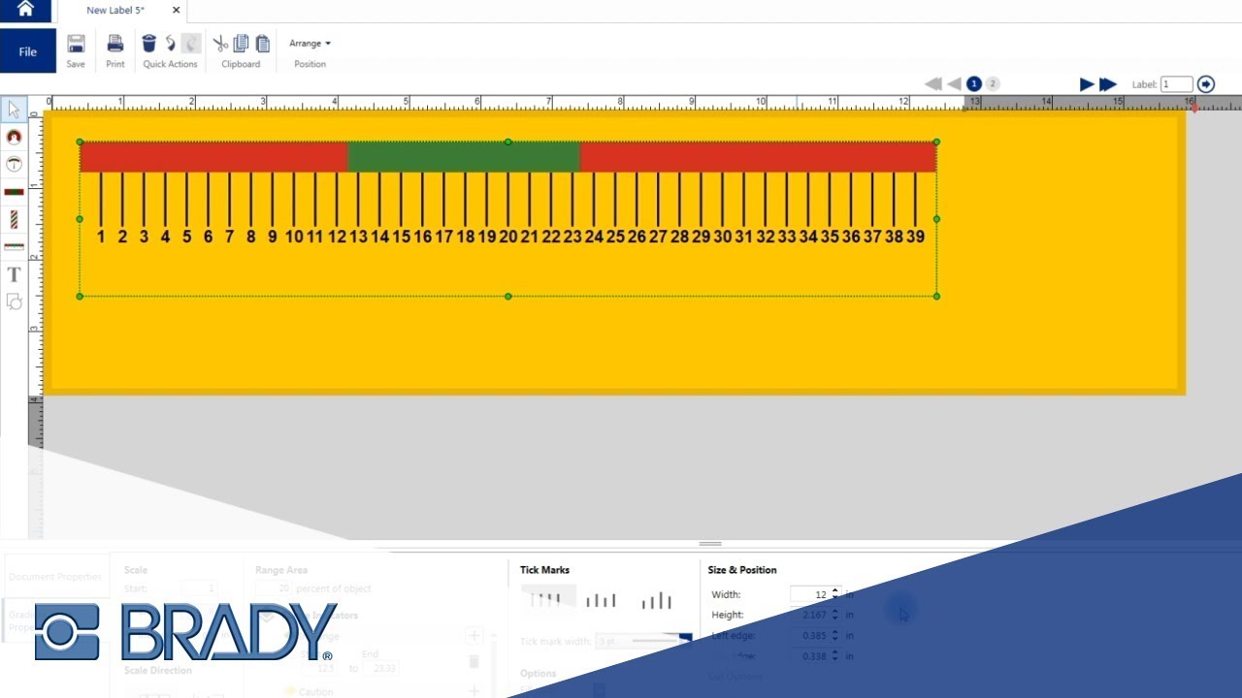Click the greyed-out Redo icon
This screenshot has width=1242, height=698.
[x=191, y=44]
